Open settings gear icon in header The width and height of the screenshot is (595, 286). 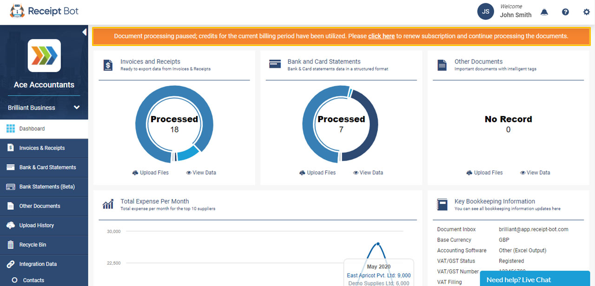point(586,12)
